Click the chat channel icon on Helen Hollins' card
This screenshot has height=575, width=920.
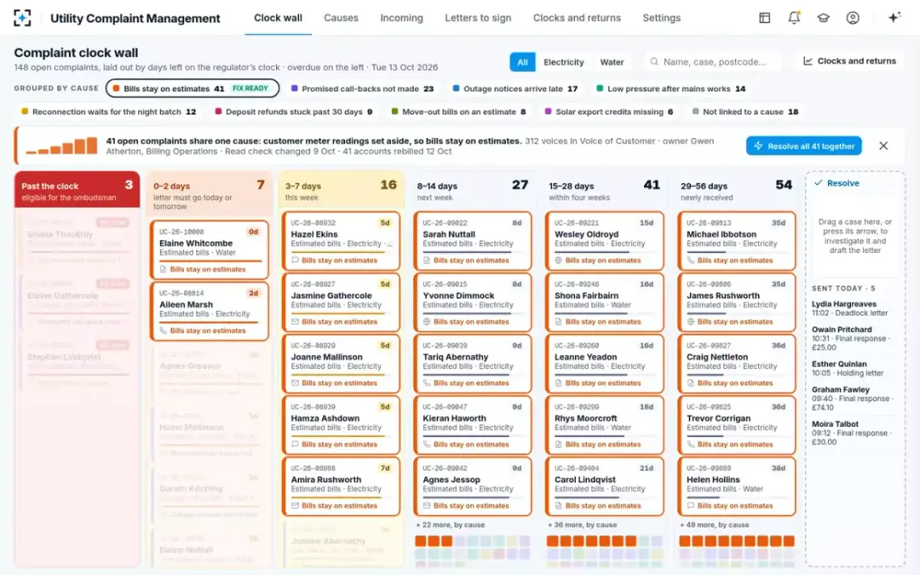pos(691,505)
